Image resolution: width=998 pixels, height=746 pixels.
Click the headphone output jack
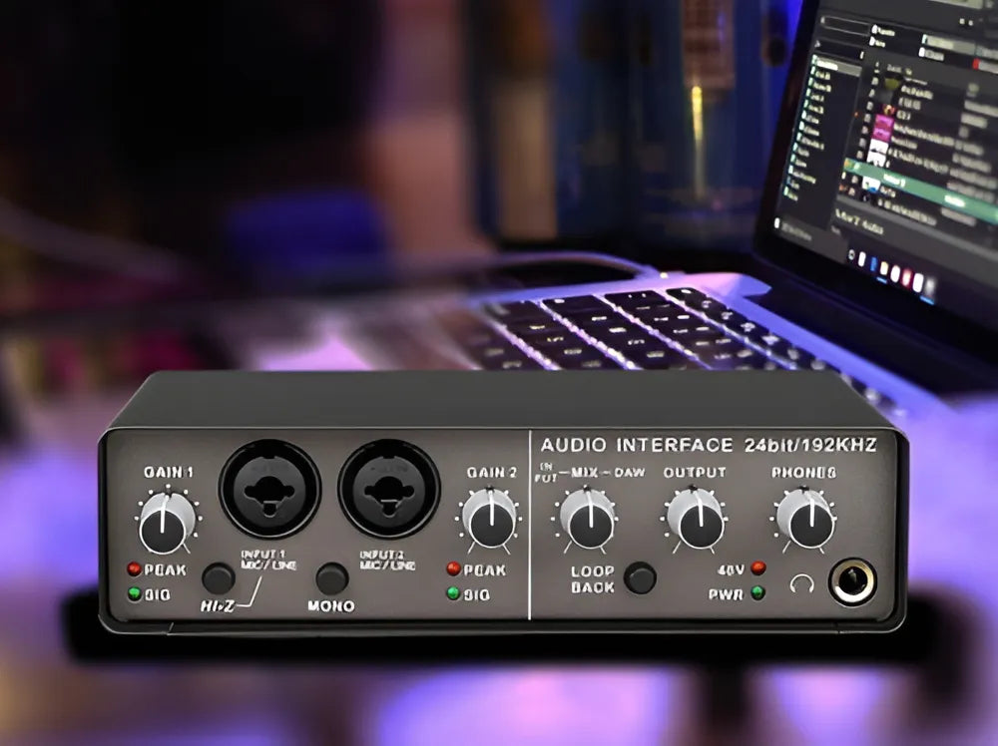point(853,581)
